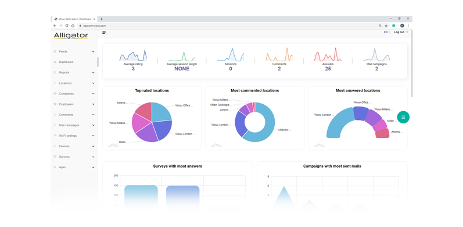The width and height of the screenshot is (463, 227).
Task: Expand the Mail campaigns menu chevron
Action: [94, 125]
